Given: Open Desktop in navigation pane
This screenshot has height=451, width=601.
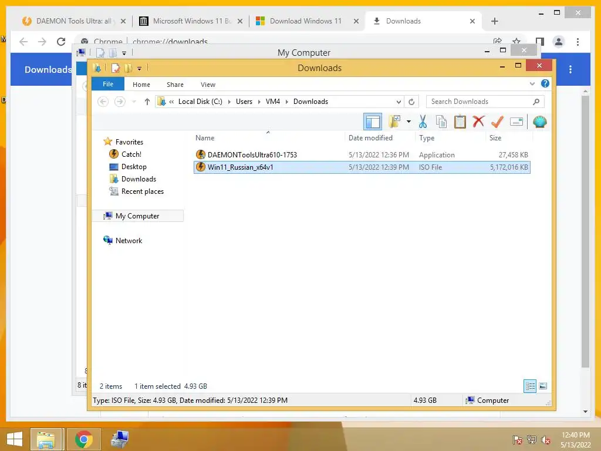Looking at the screenshot, I should pos(134,166).
